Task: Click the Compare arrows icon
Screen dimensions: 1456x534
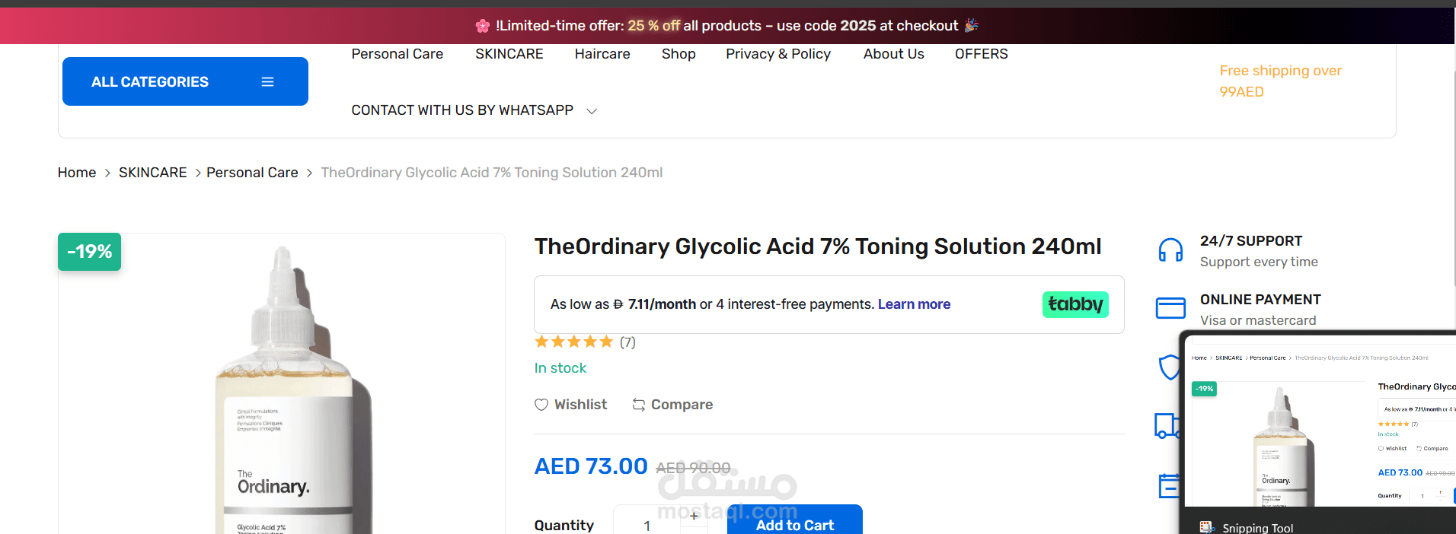Action: click(639, 405)
